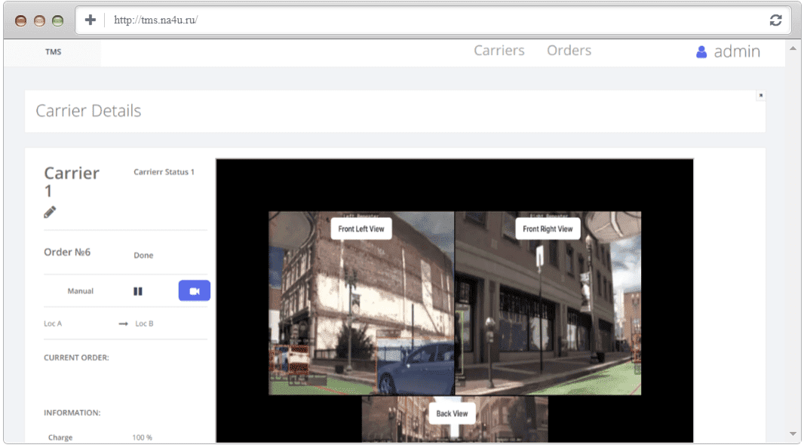The width and height of the screenshot is (804, 448).
Task: Pause the carrier with pause icon
Action: [x=138, y=291]
